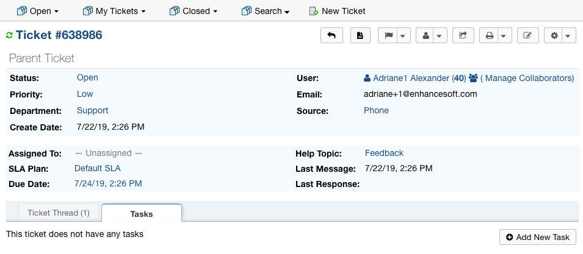Click the Default SLA plan link
Image resolution: width=583 pixels, height=254 pixels.
(x=98, y=168)
